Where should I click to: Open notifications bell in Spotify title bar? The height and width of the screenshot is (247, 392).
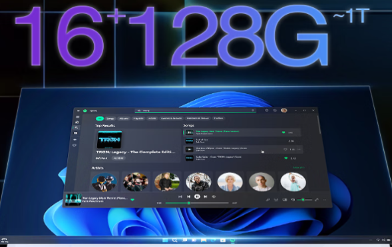click(267, 111)
